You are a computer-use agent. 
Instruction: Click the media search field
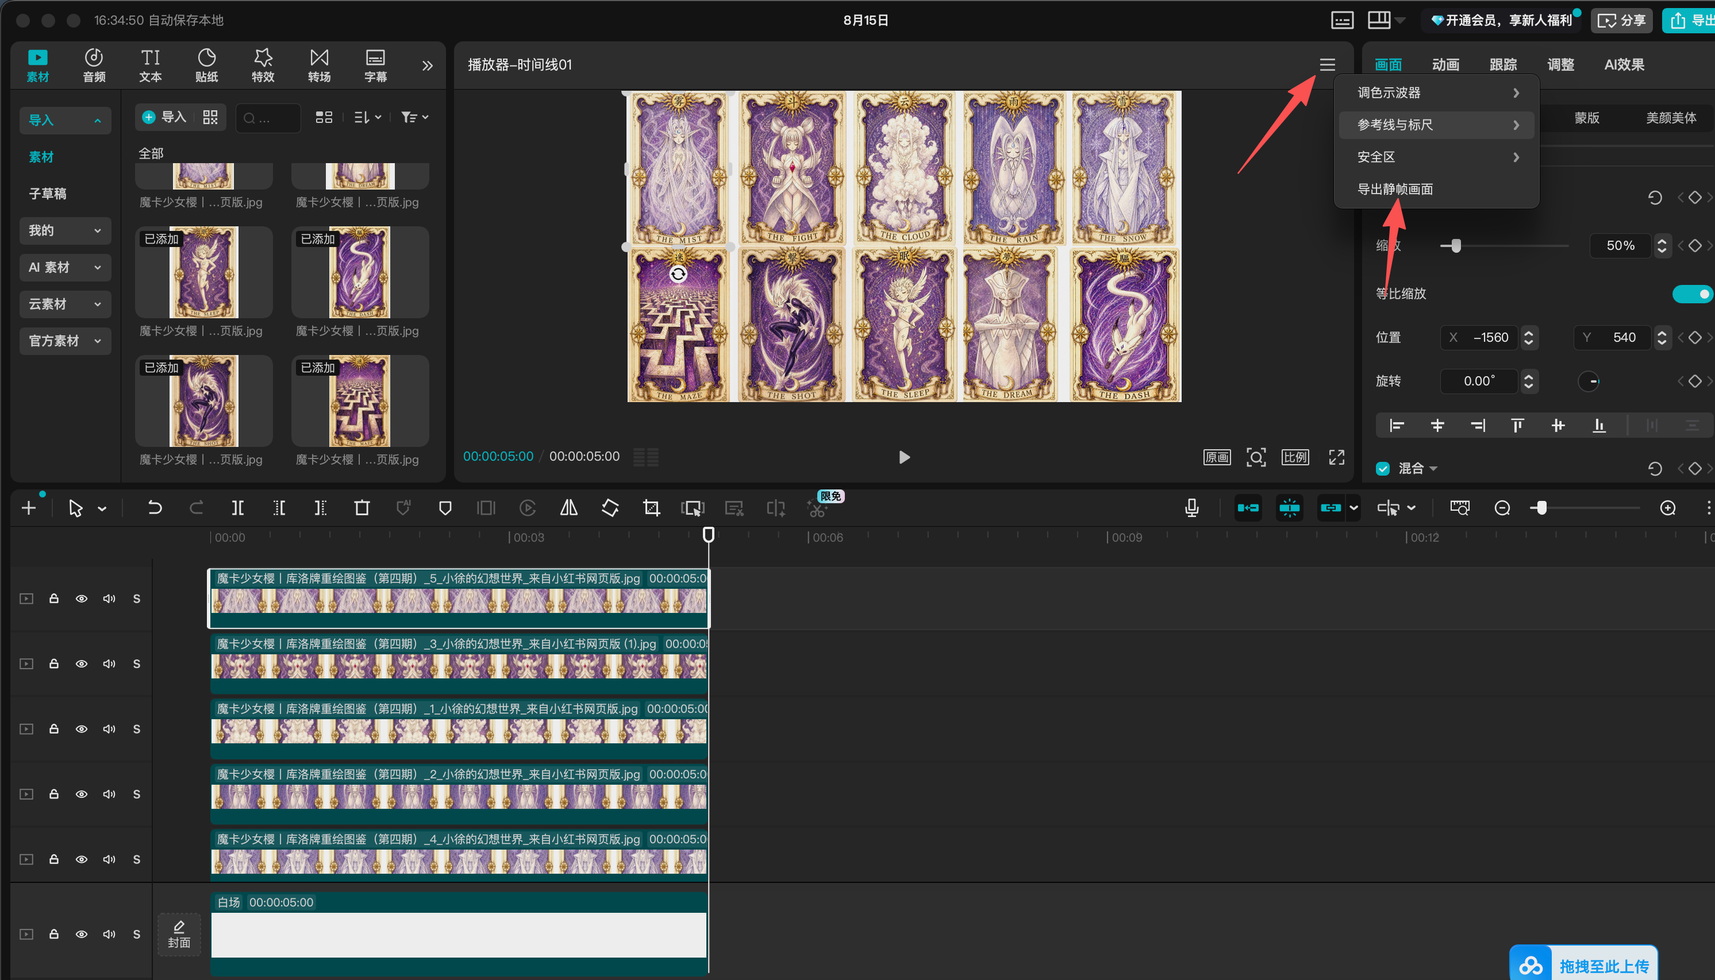pos(268,118)
